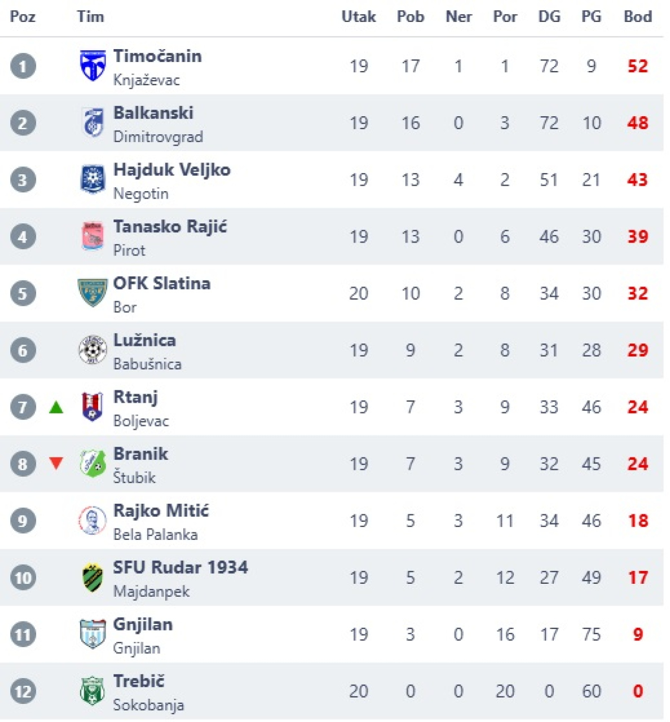
Task: Click the Trebič club crest
Action: click(92, 691)
